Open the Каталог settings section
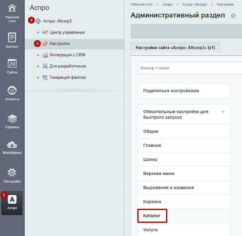The image size is (242, 236). [x=184, y=216]
